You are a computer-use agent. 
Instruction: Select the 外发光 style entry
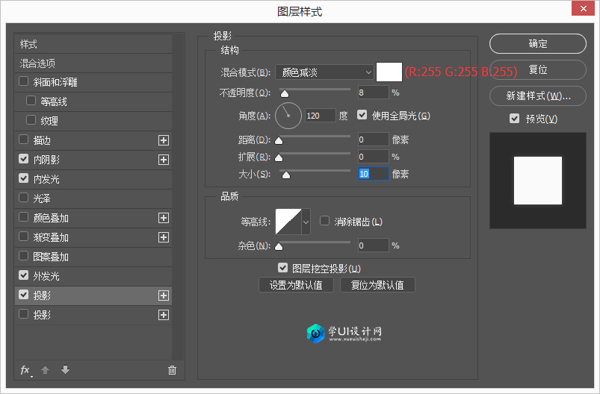46,276
